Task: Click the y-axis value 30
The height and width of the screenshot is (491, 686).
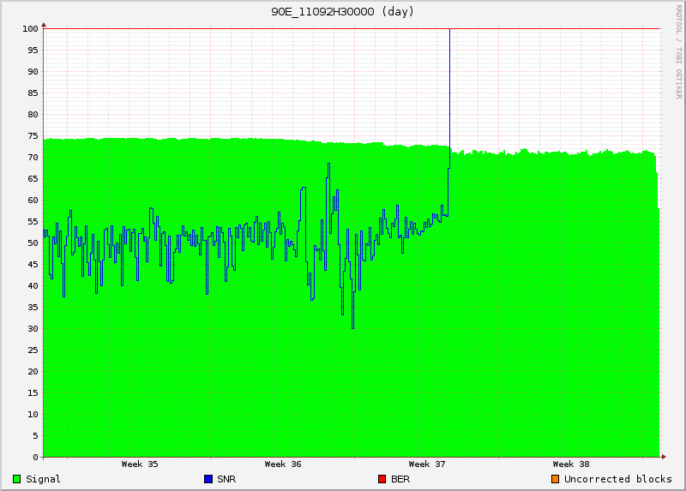Action: click(x=33, y=329)
